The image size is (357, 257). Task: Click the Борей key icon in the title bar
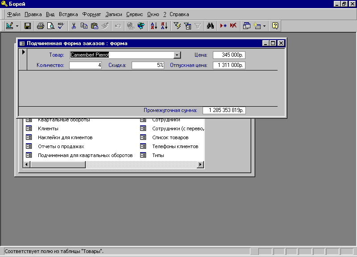(x=4, y=4)
